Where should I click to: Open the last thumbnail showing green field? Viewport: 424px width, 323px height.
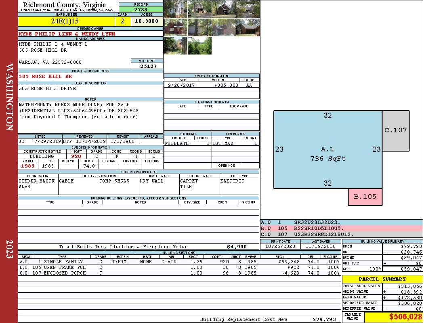199,45
